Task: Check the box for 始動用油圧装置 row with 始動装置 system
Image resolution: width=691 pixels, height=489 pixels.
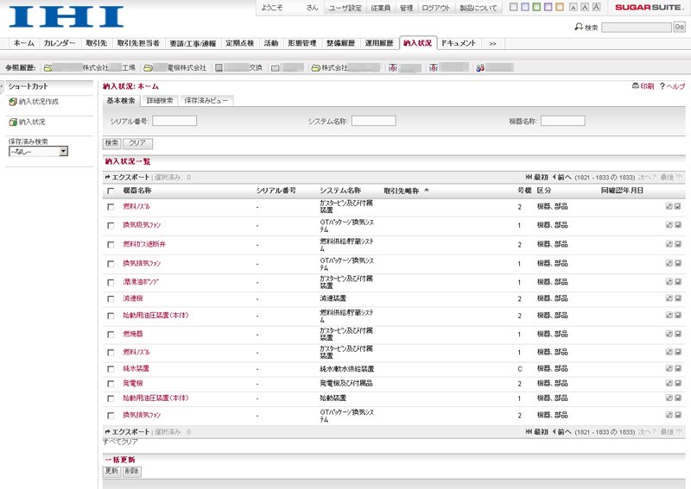Action: (111, 398)
